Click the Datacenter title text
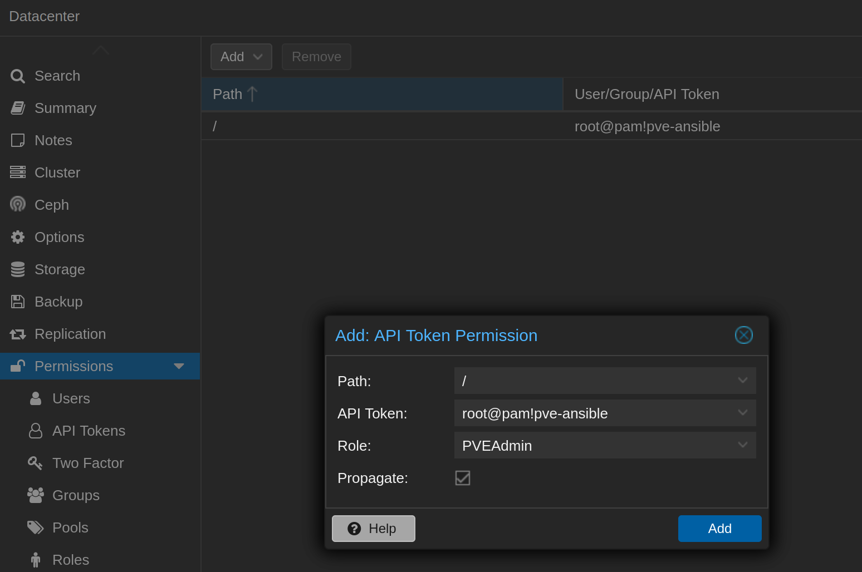The height and width of the screenshot is (572, 862). pos(45,16)
